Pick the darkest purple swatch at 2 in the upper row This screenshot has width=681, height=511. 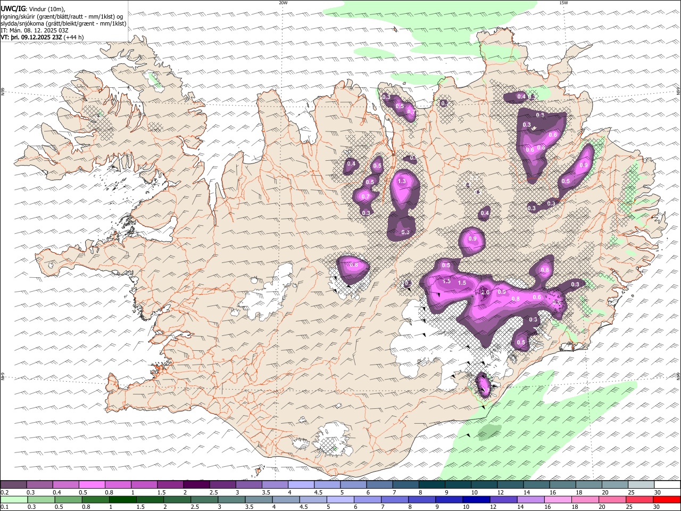coord(196,484)
